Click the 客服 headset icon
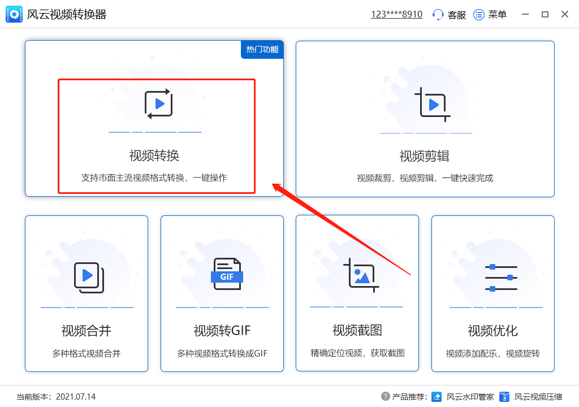The width and height of the screenshot is (579, 407). click(438, 15)
